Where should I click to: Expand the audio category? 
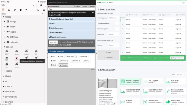[x=4, y=32]
